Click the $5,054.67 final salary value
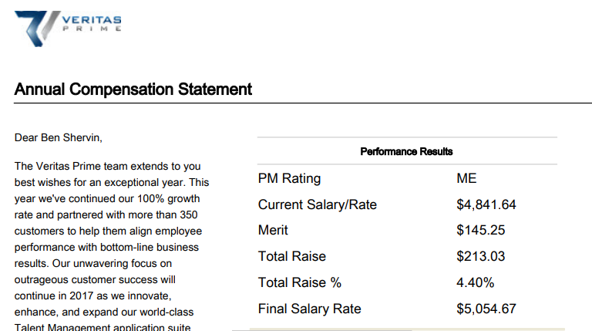The height and width of the screenshot is (331, 592). point(486,309)
